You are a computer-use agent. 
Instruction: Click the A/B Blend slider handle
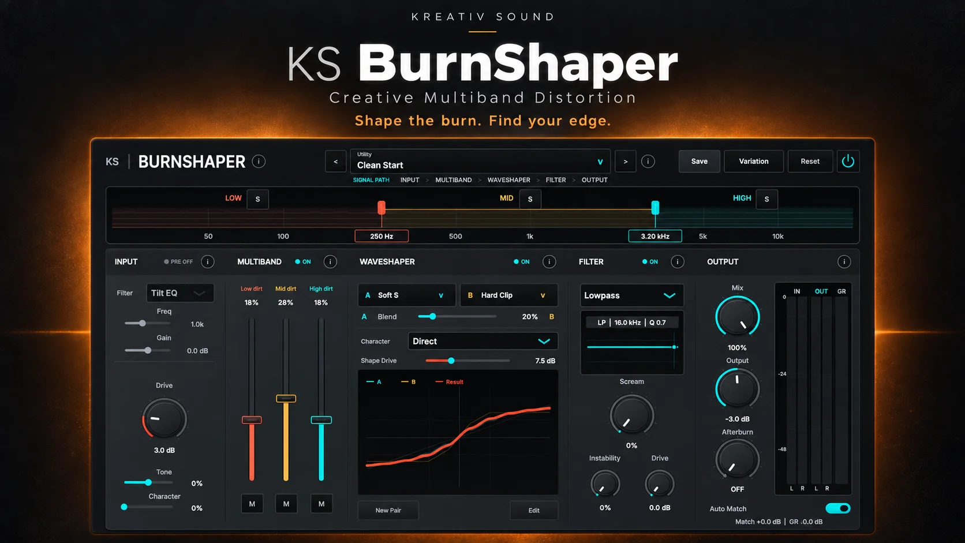coord(432,316)
